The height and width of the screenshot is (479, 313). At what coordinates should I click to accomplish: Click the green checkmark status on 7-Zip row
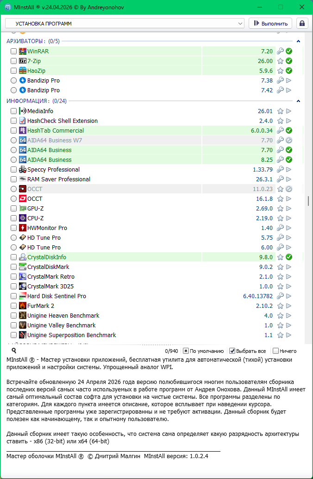pyautogui.click(x=289, y=61)
